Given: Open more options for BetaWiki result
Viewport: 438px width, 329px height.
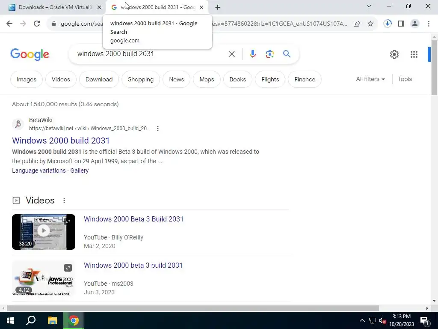Looking at the screenshot, I should click(158, 129).
